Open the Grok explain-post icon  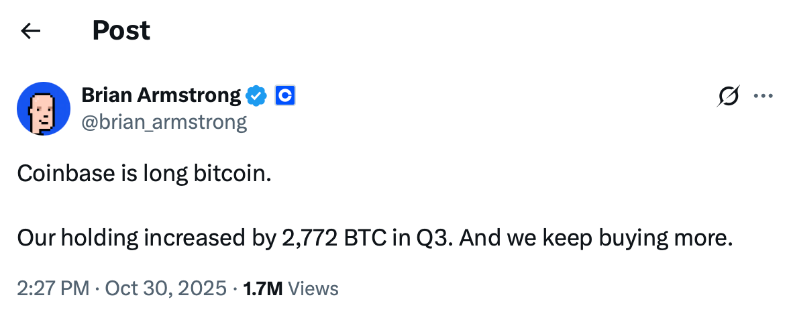727,97
